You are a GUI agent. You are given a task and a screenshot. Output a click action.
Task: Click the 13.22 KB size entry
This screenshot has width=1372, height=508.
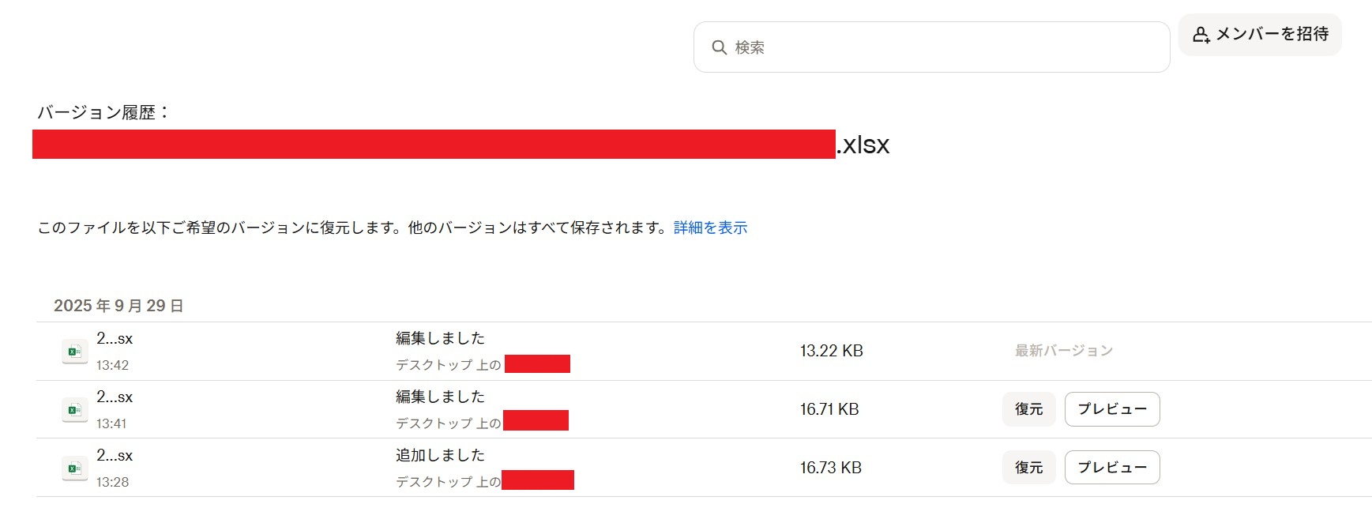pos(831,351)
